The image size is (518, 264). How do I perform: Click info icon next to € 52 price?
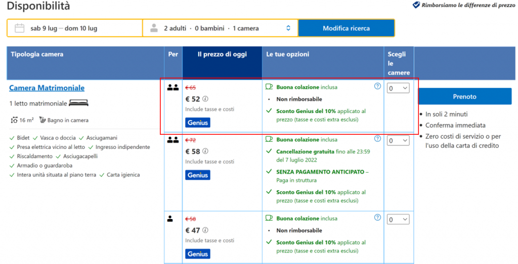coord(205,99)
